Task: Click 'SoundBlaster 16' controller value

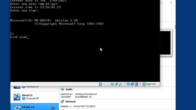Action: pos(83,97)
